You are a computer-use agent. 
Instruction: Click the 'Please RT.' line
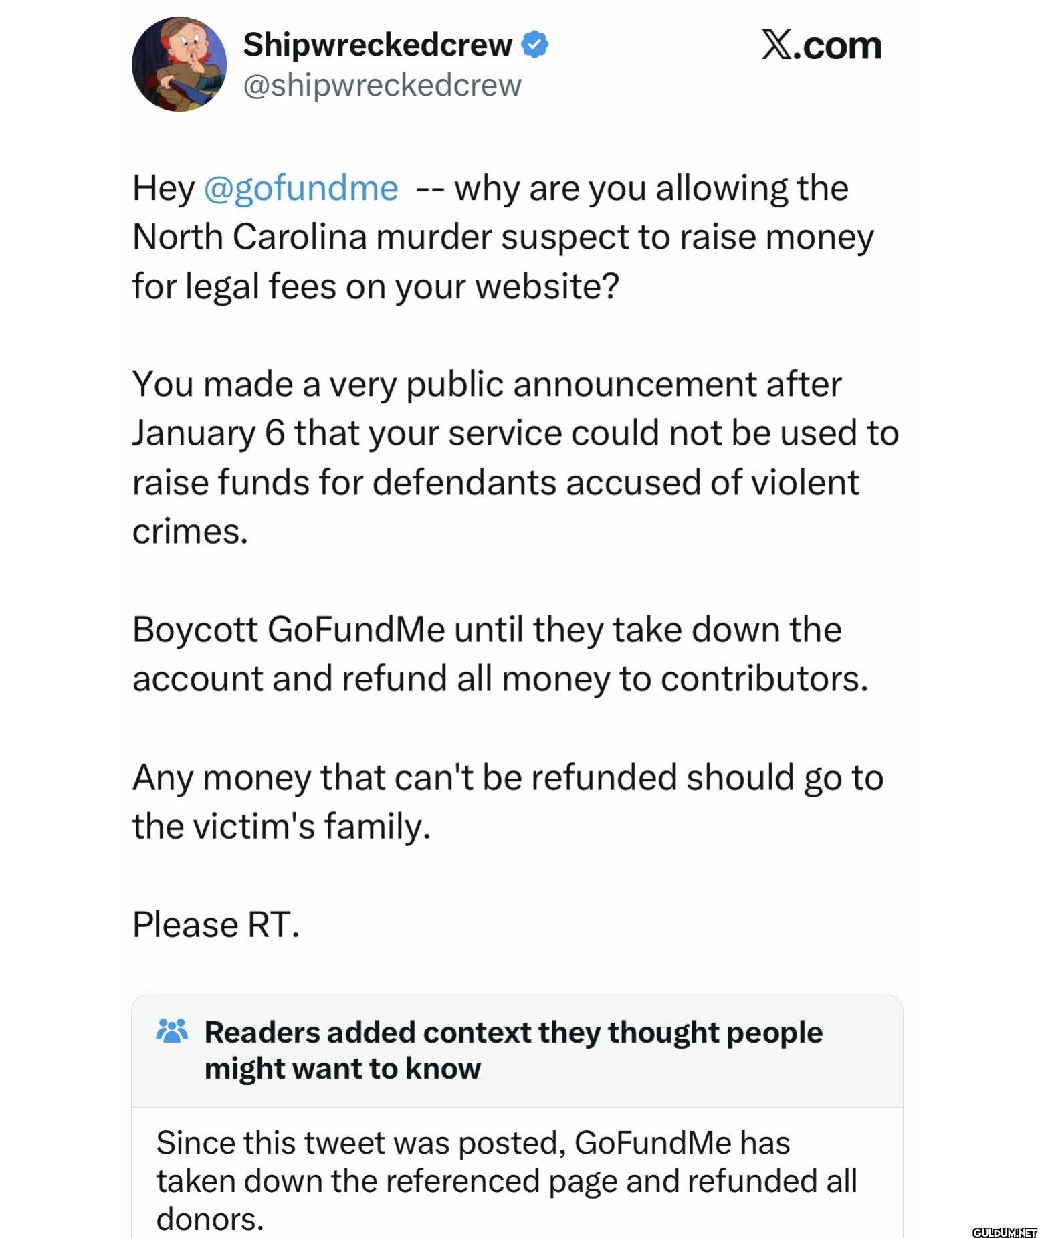(216, 925)
